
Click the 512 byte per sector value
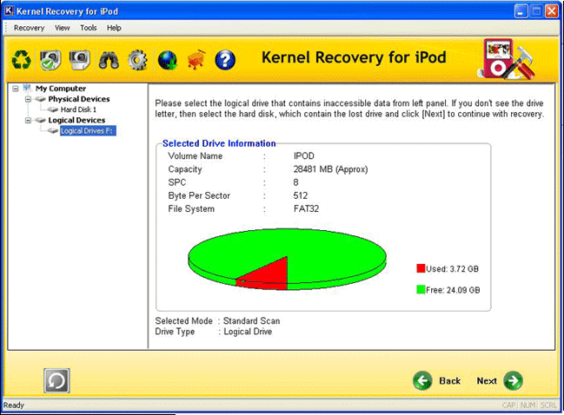301,195
